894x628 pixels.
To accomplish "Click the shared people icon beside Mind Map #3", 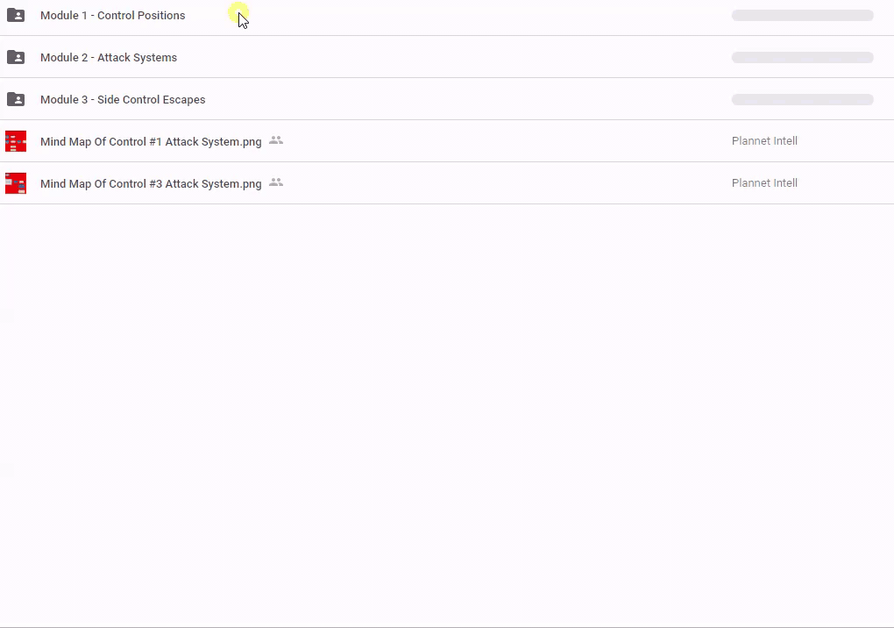I will click(x=276, y=182).
